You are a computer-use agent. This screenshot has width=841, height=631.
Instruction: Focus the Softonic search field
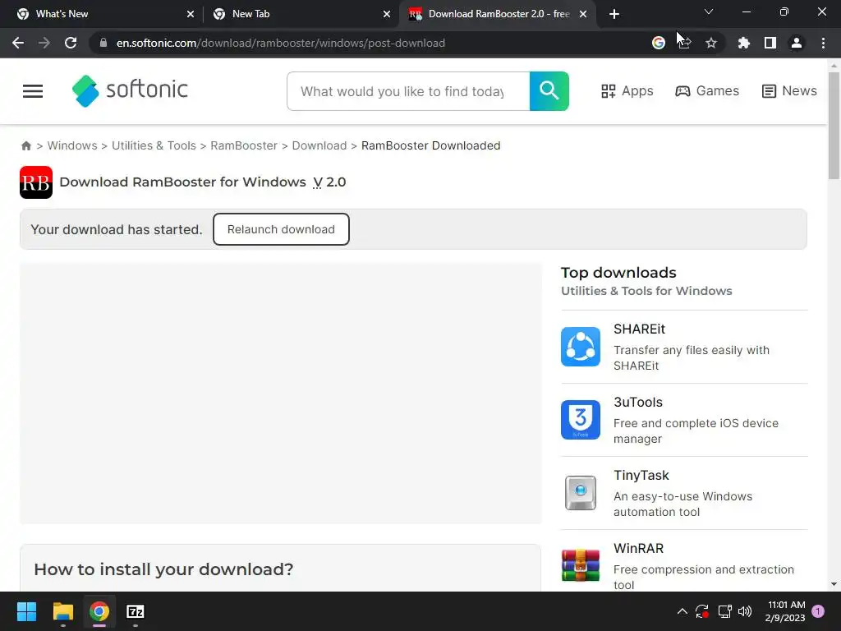point(408,91)
